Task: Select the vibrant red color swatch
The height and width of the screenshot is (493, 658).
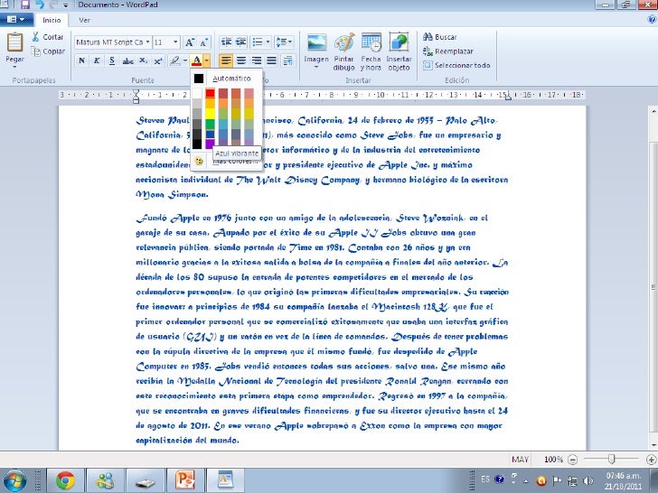Action: (210, 93)
